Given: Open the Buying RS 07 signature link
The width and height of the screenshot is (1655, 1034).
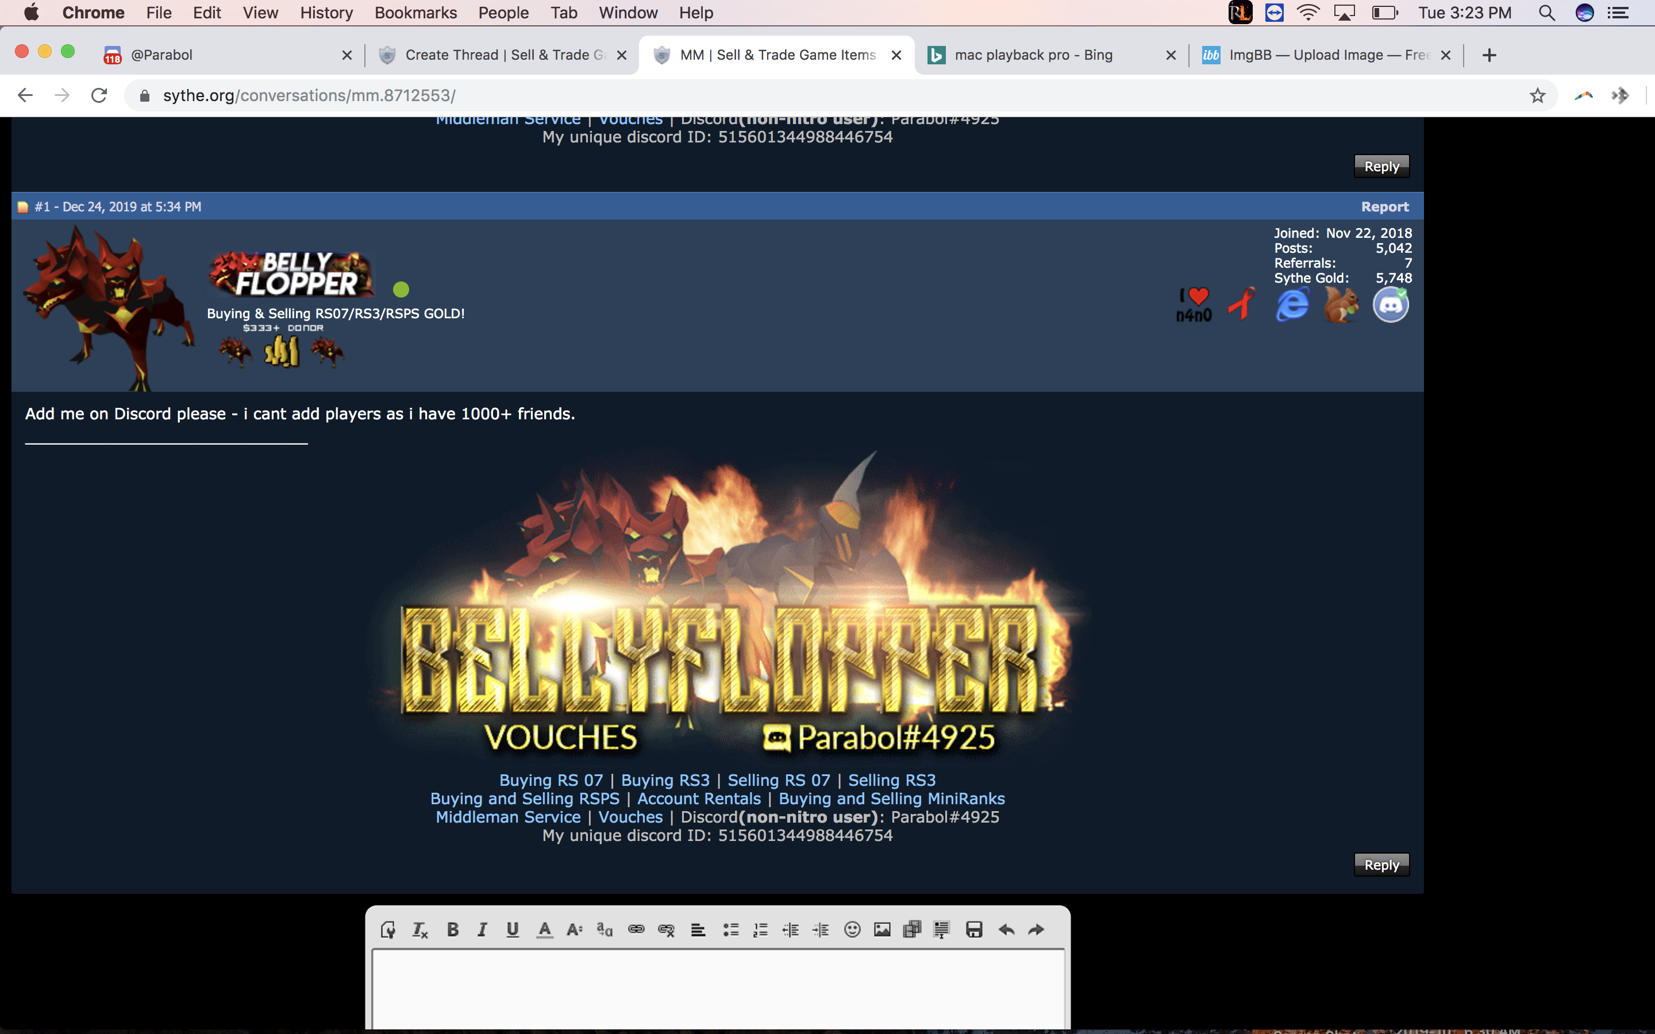Looking at the screenshot, I should (551, 780).
